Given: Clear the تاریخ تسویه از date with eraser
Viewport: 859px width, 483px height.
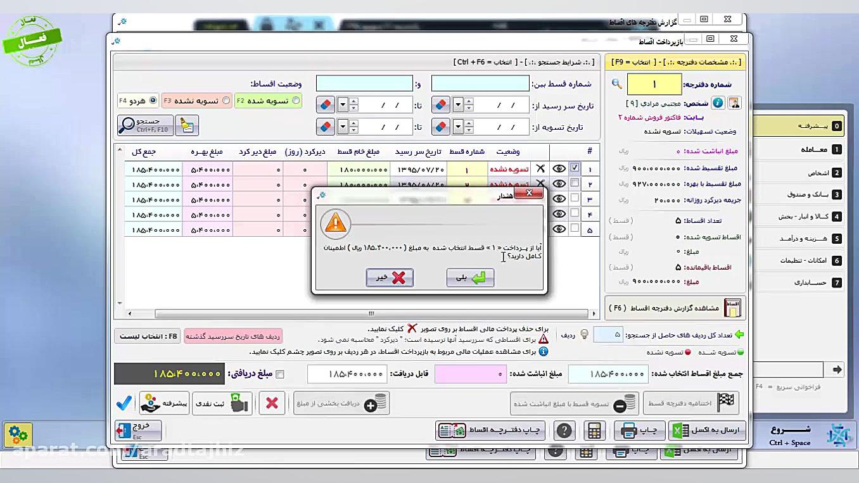Looking at the screenshot, I should pyautogui.click(x=441, y=127).
